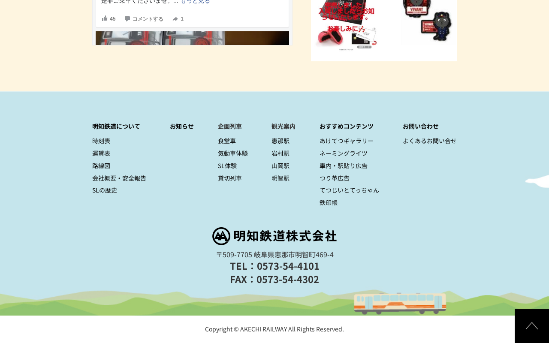Click the back-to-top arrow button
Viewport: 549px width, 343px height.
click(x=532, y=326)
